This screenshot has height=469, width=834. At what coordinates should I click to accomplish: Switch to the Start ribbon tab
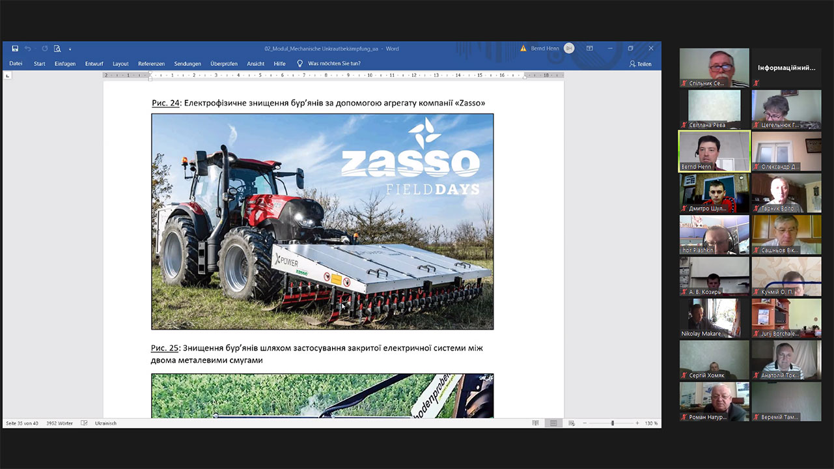[x=40, y=64]
